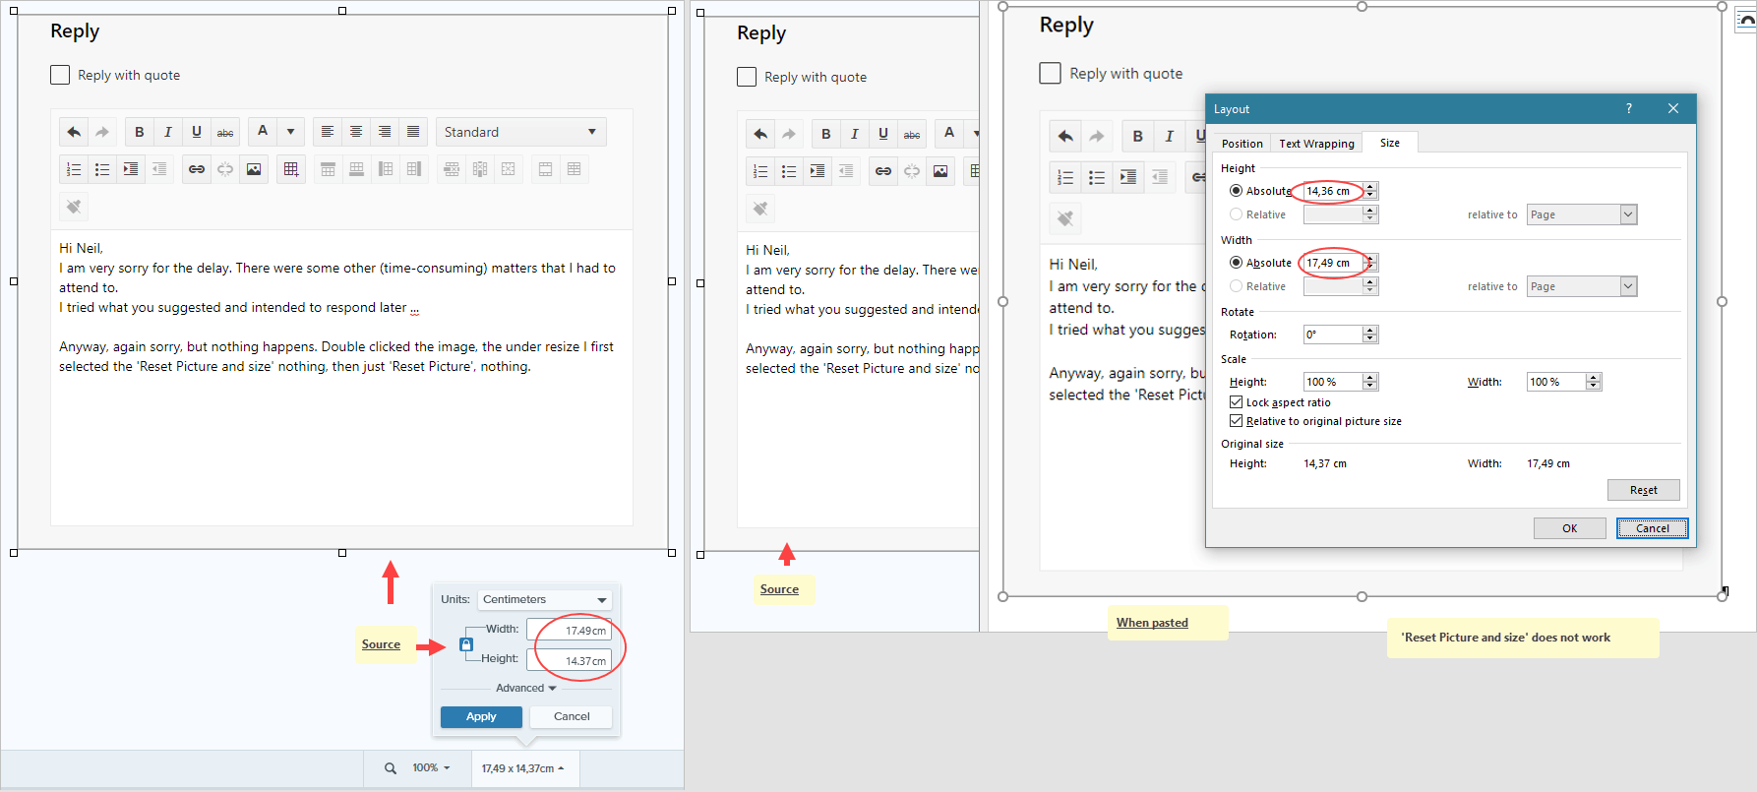Screen dimensions: 1757x792
Task: Select Absolute radio under Width
Action: click(1236, 263)
